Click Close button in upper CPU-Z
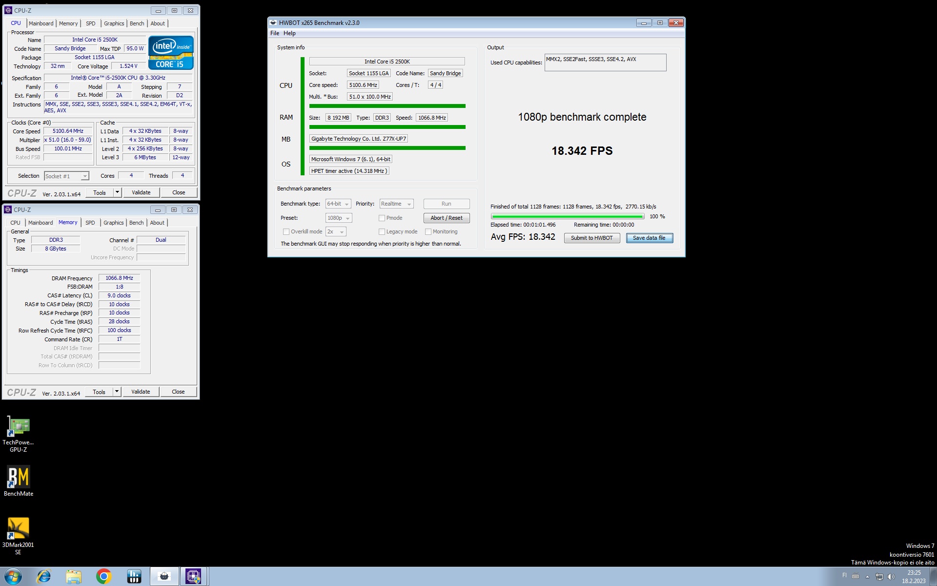 [x=179, y=192]
